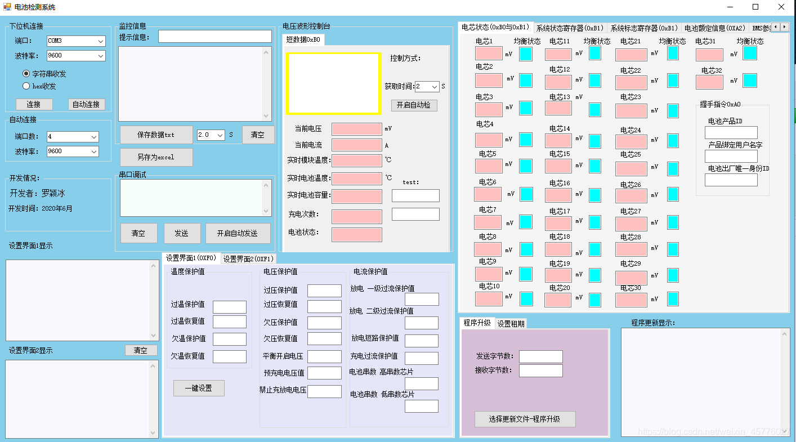The width and height of the screenshot is (796, 442).
Task: Click the 连接 button
Action: 34,105
